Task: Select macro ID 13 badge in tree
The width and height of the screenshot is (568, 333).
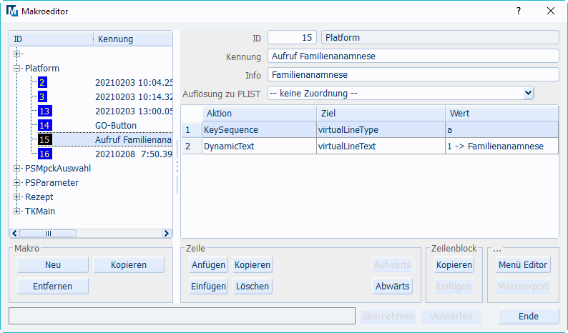Action: tap(44, 111)
